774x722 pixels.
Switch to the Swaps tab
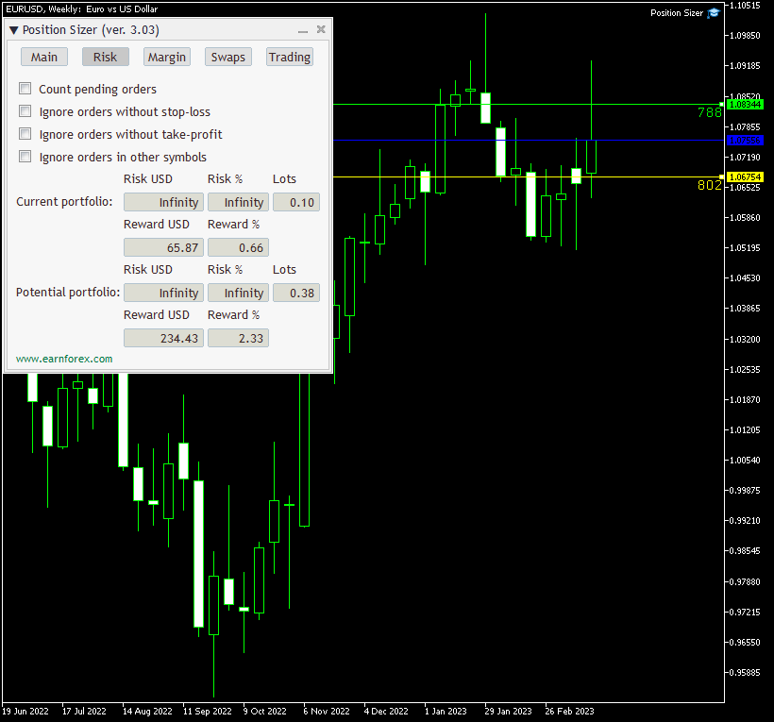point(227,57)
